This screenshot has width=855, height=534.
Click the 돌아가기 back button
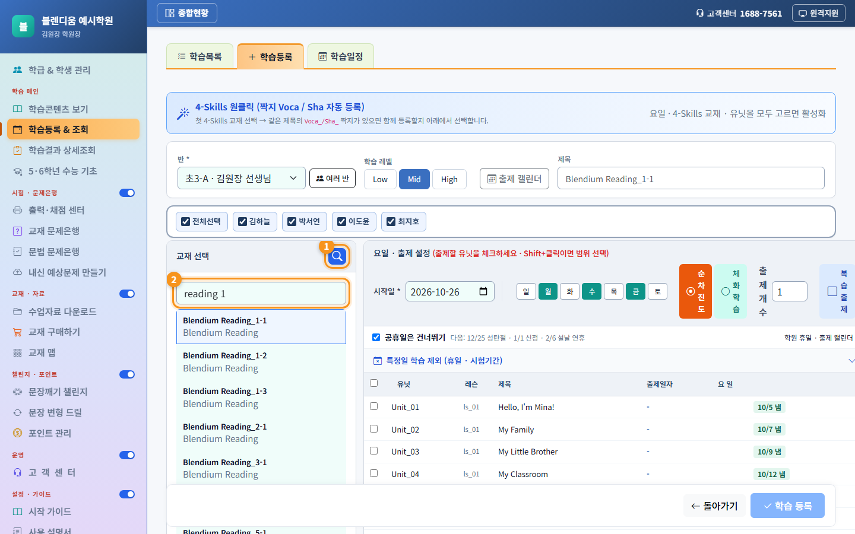tap(714, 506)
